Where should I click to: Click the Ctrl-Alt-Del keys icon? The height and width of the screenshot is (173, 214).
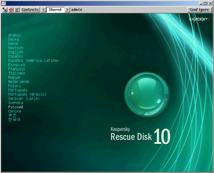pos(17,10)
